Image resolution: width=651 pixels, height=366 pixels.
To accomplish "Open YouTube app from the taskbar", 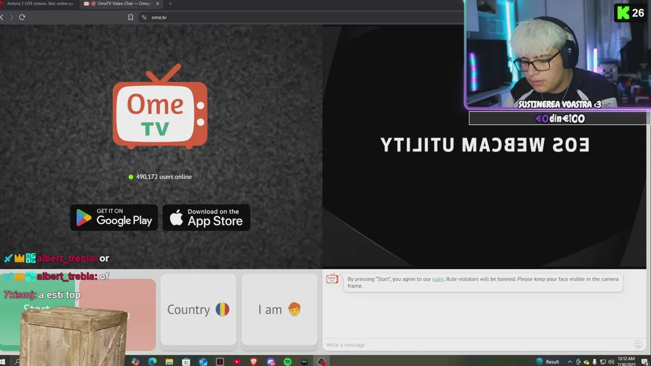I will 236,362.
